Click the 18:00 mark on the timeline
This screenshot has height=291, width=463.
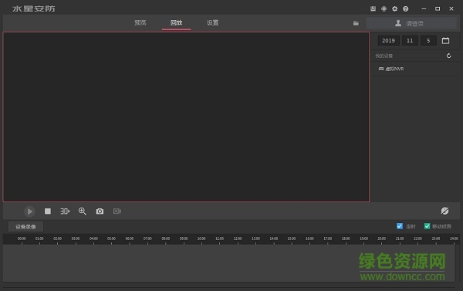(346, 239)
